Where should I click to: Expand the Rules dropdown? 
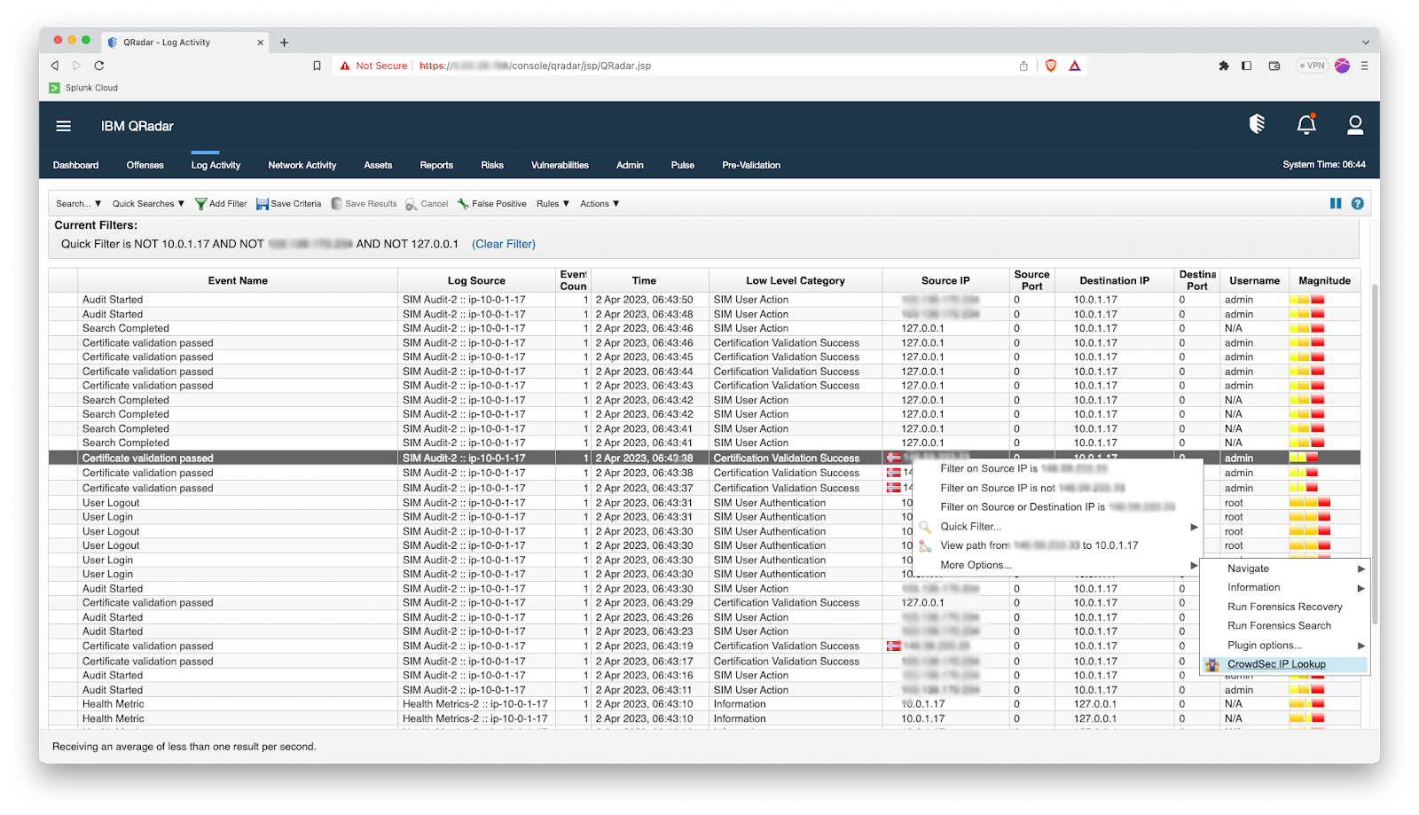(x=553, y=204)
